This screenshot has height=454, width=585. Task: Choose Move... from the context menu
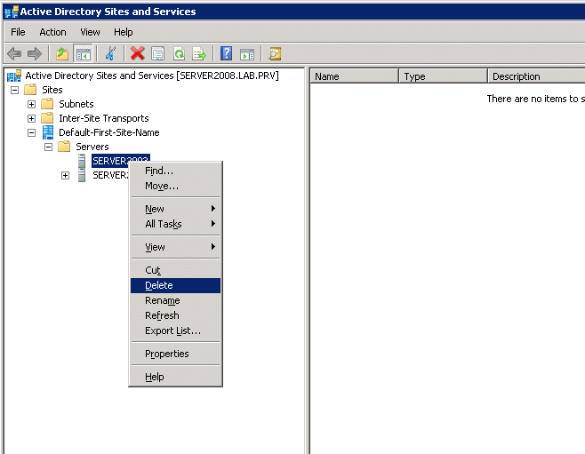point(175,186)
